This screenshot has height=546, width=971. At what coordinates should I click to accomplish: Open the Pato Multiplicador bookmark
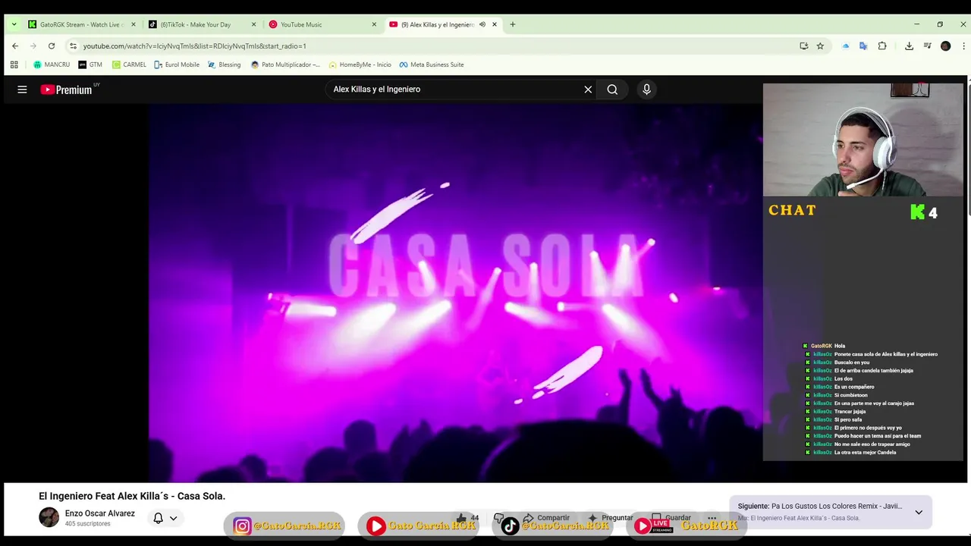tap(286, 64)
